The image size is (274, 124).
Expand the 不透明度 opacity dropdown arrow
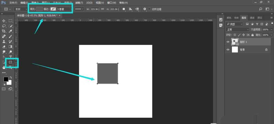(271, 29)
